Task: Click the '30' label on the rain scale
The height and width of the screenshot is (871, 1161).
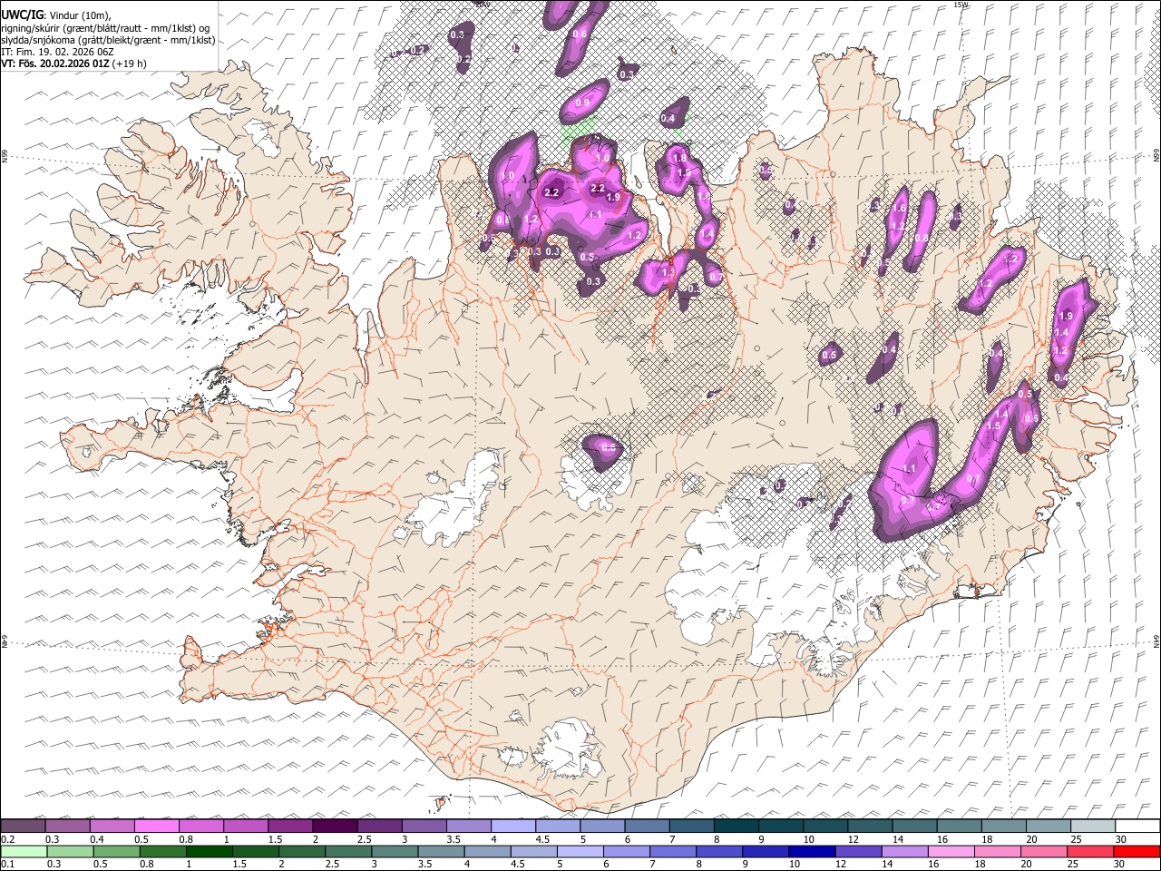Action: (1120, 864)
